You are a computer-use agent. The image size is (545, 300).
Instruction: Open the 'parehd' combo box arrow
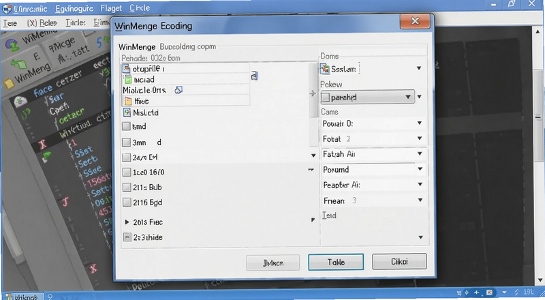408,97
